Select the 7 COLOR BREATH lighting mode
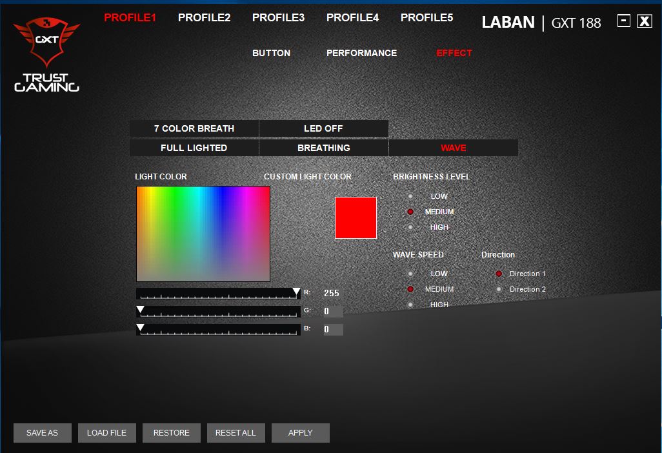662x453 pixels. (x=194, y=128)
